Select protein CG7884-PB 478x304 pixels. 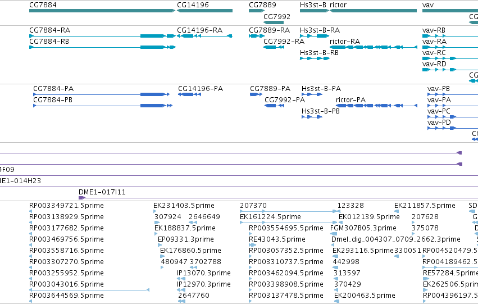click(103, 106)
